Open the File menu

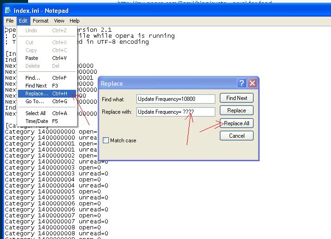[x=10, y=21]
